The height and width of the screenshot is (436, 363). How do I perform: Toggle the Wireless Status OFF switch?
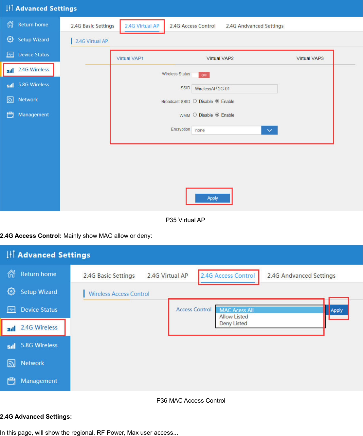pos(201,75)
